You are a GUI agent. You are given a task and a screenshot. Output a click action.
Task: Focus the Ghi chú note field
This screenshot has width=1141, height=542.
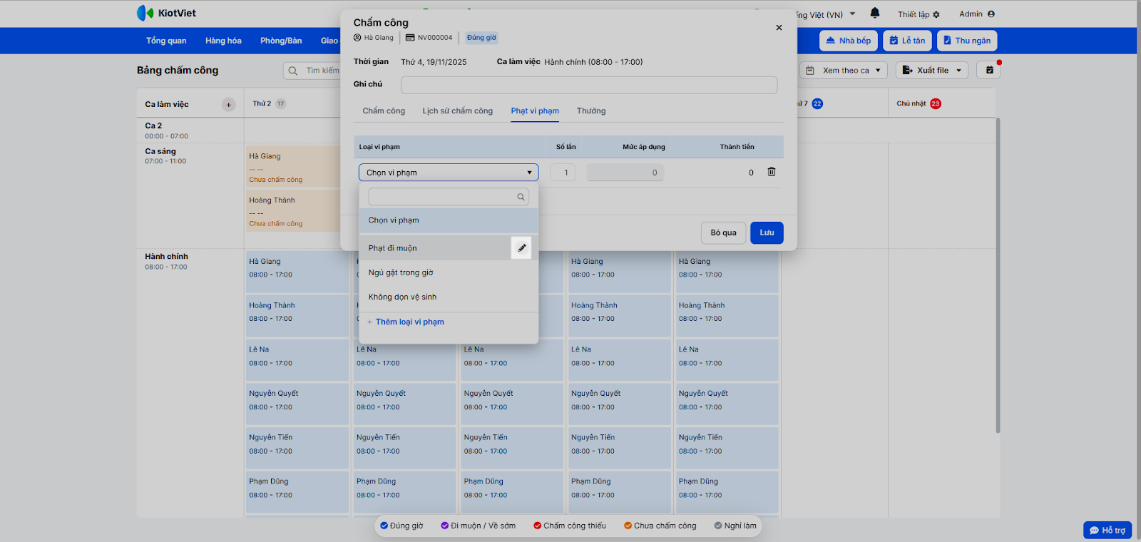click(589, 85)
